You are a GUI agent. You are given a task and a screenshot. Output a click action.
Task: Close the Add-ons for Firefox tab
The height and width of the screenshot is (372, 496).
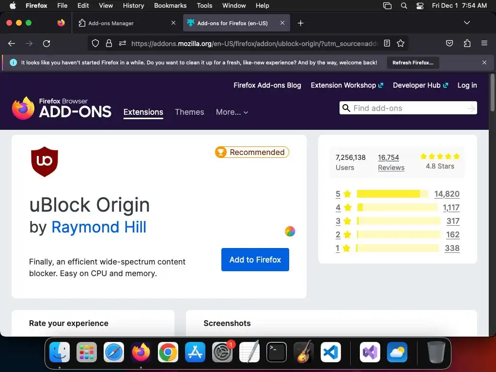click(x=282, y=23)
